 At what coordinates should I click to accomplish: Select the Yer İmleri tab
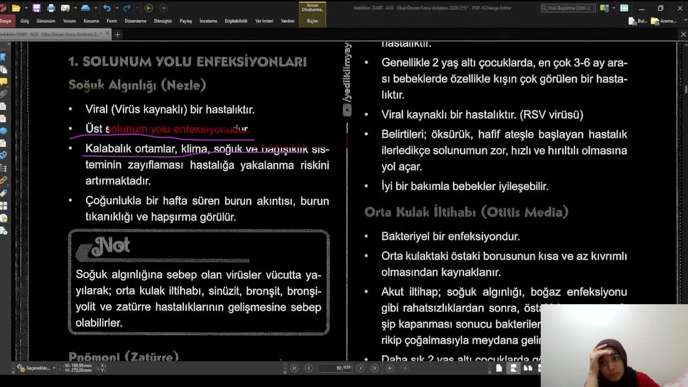click(x=264, y=21)
